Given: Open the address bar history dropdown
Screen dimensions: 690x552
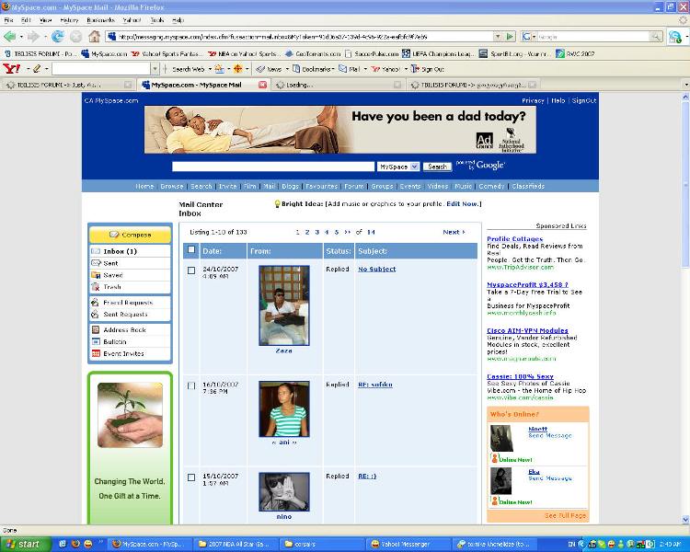Looking at the screenshot, I should (497, 37).
